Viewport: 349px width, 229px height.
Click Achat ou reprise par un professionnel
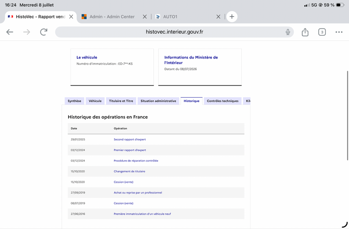click(x=138, y=193)
